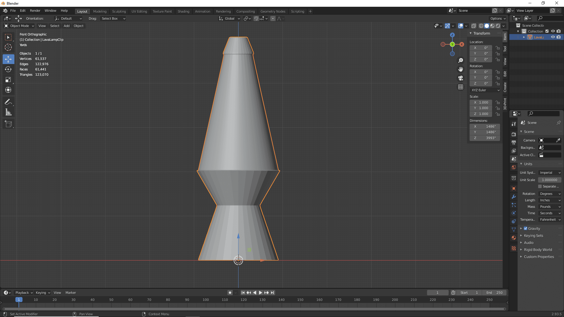Image resolution: width=564 pixels, height=317 pixels.
Task: Enable Separate checkbox under Units section
Action: click(x=540, y=187)
